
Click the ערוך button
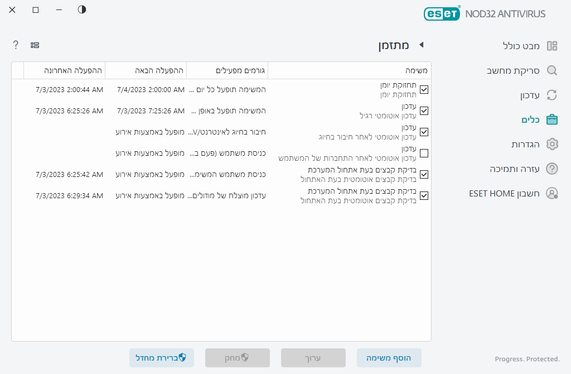(x=313, y=358)
